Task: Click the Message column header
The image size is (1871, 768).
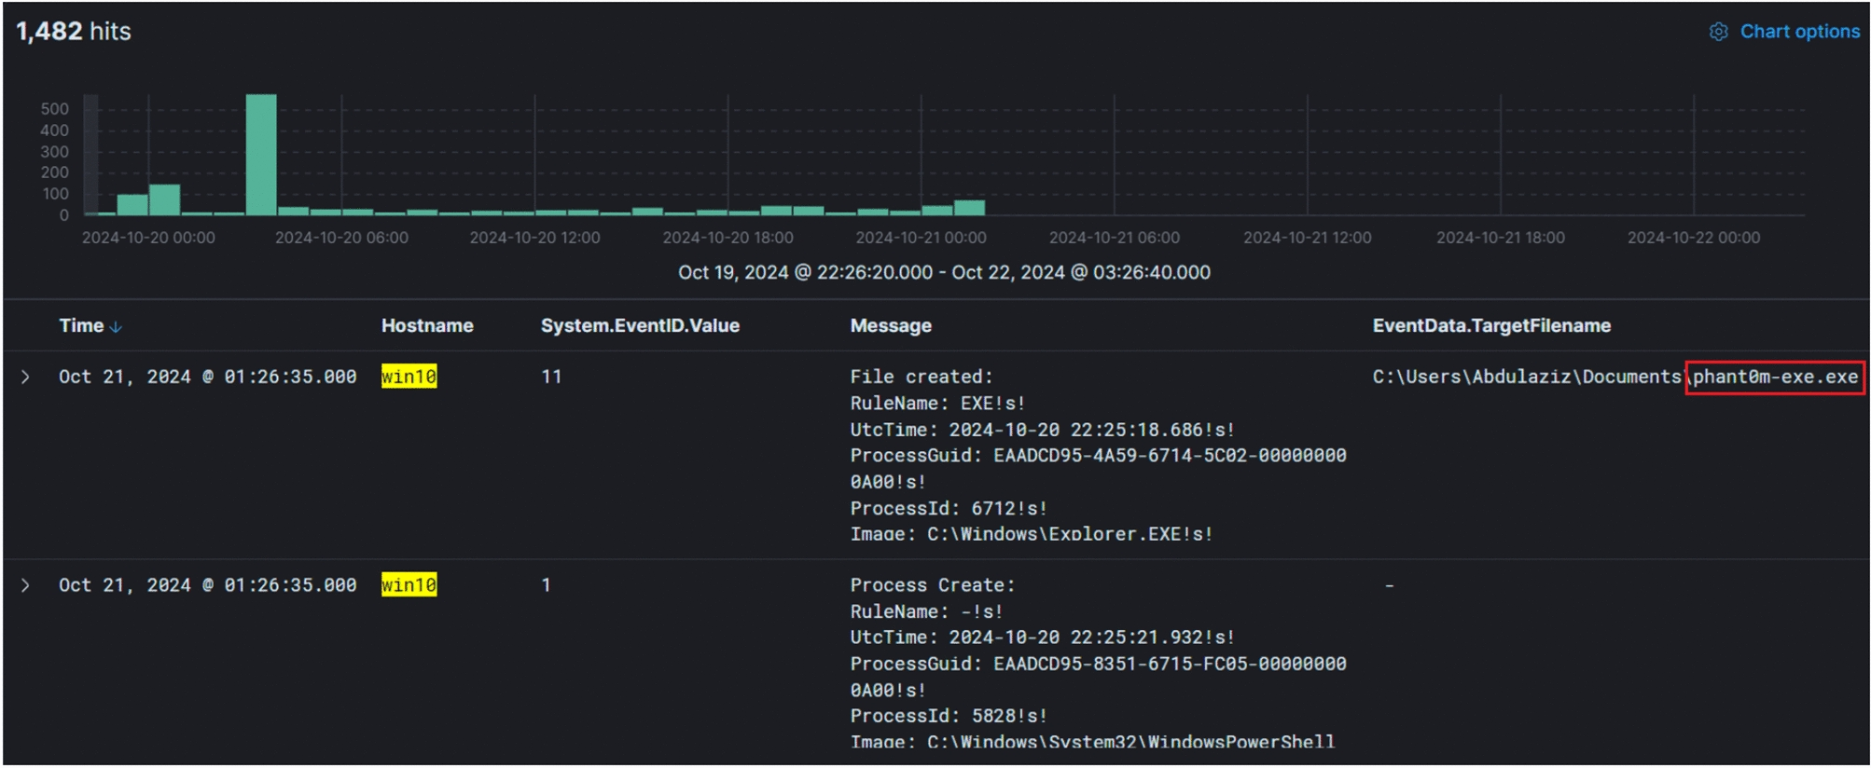Action: (x=890, y=326)
